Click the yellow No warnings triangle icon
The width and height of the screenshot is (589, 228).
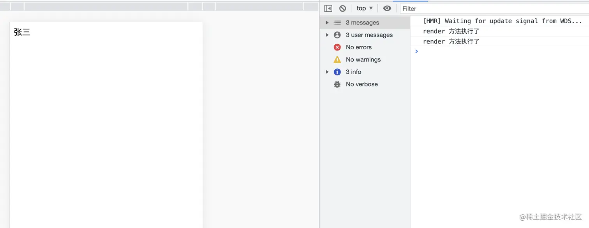(337, 59)
